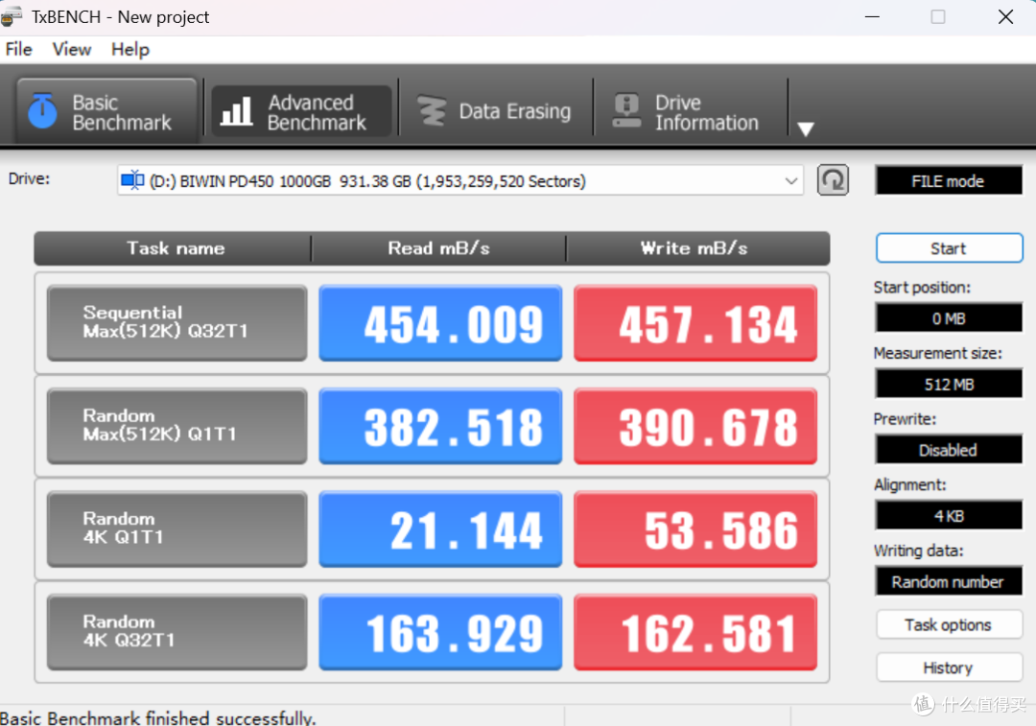This screenshot has width=1036, height=726.
Task: Click the Drive: label
Action: [x=29, y=178]
